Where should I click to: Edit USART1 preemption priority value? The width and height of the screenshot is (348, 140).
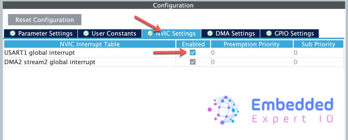pos(251,53)
